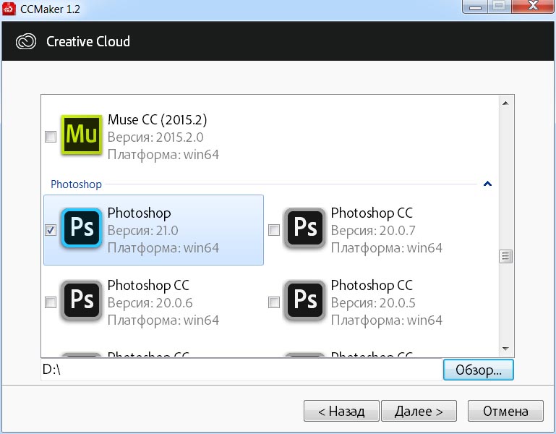
Task: Click the Creative Cloud logo in header
Action: (x=26, y=41)
